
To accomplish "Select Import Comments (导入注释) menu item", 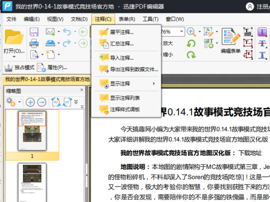I will click(121, 58).
